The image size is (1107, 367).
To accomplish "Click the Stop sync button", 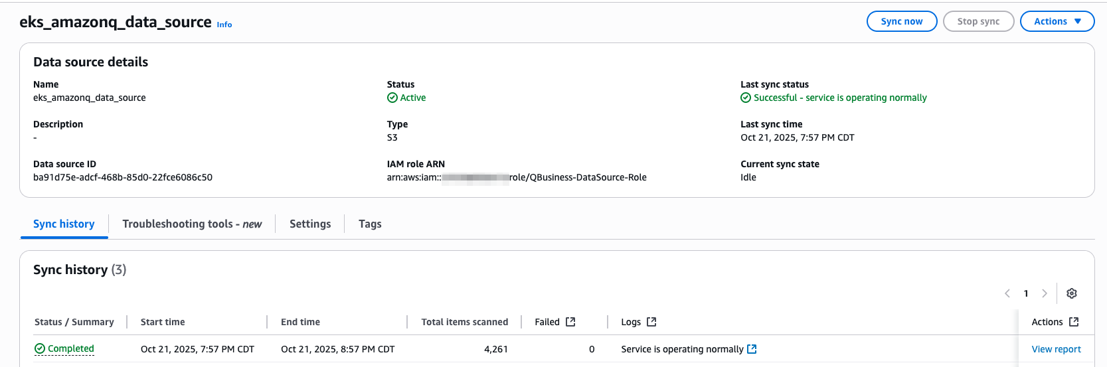I will [978, 21].
